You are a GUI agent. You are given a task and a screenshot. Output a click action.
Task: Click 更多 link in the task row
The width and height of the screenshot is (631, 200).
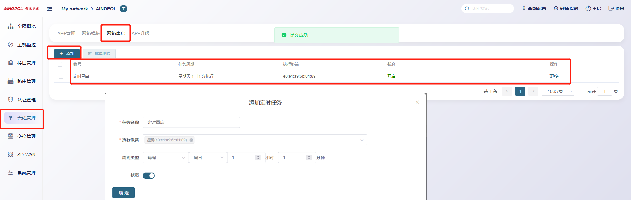coord(554,76)
